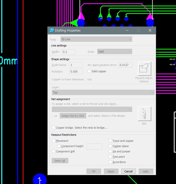Close the Drafting Properties dialog
Image resolution: width=176 pixels, height=184 pixels.
150,30
